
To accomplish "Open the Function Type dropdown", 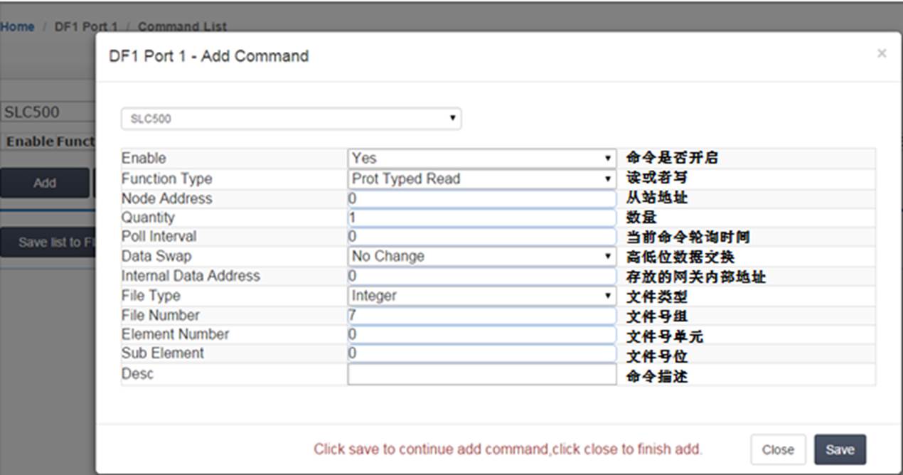I will (482, 178).
